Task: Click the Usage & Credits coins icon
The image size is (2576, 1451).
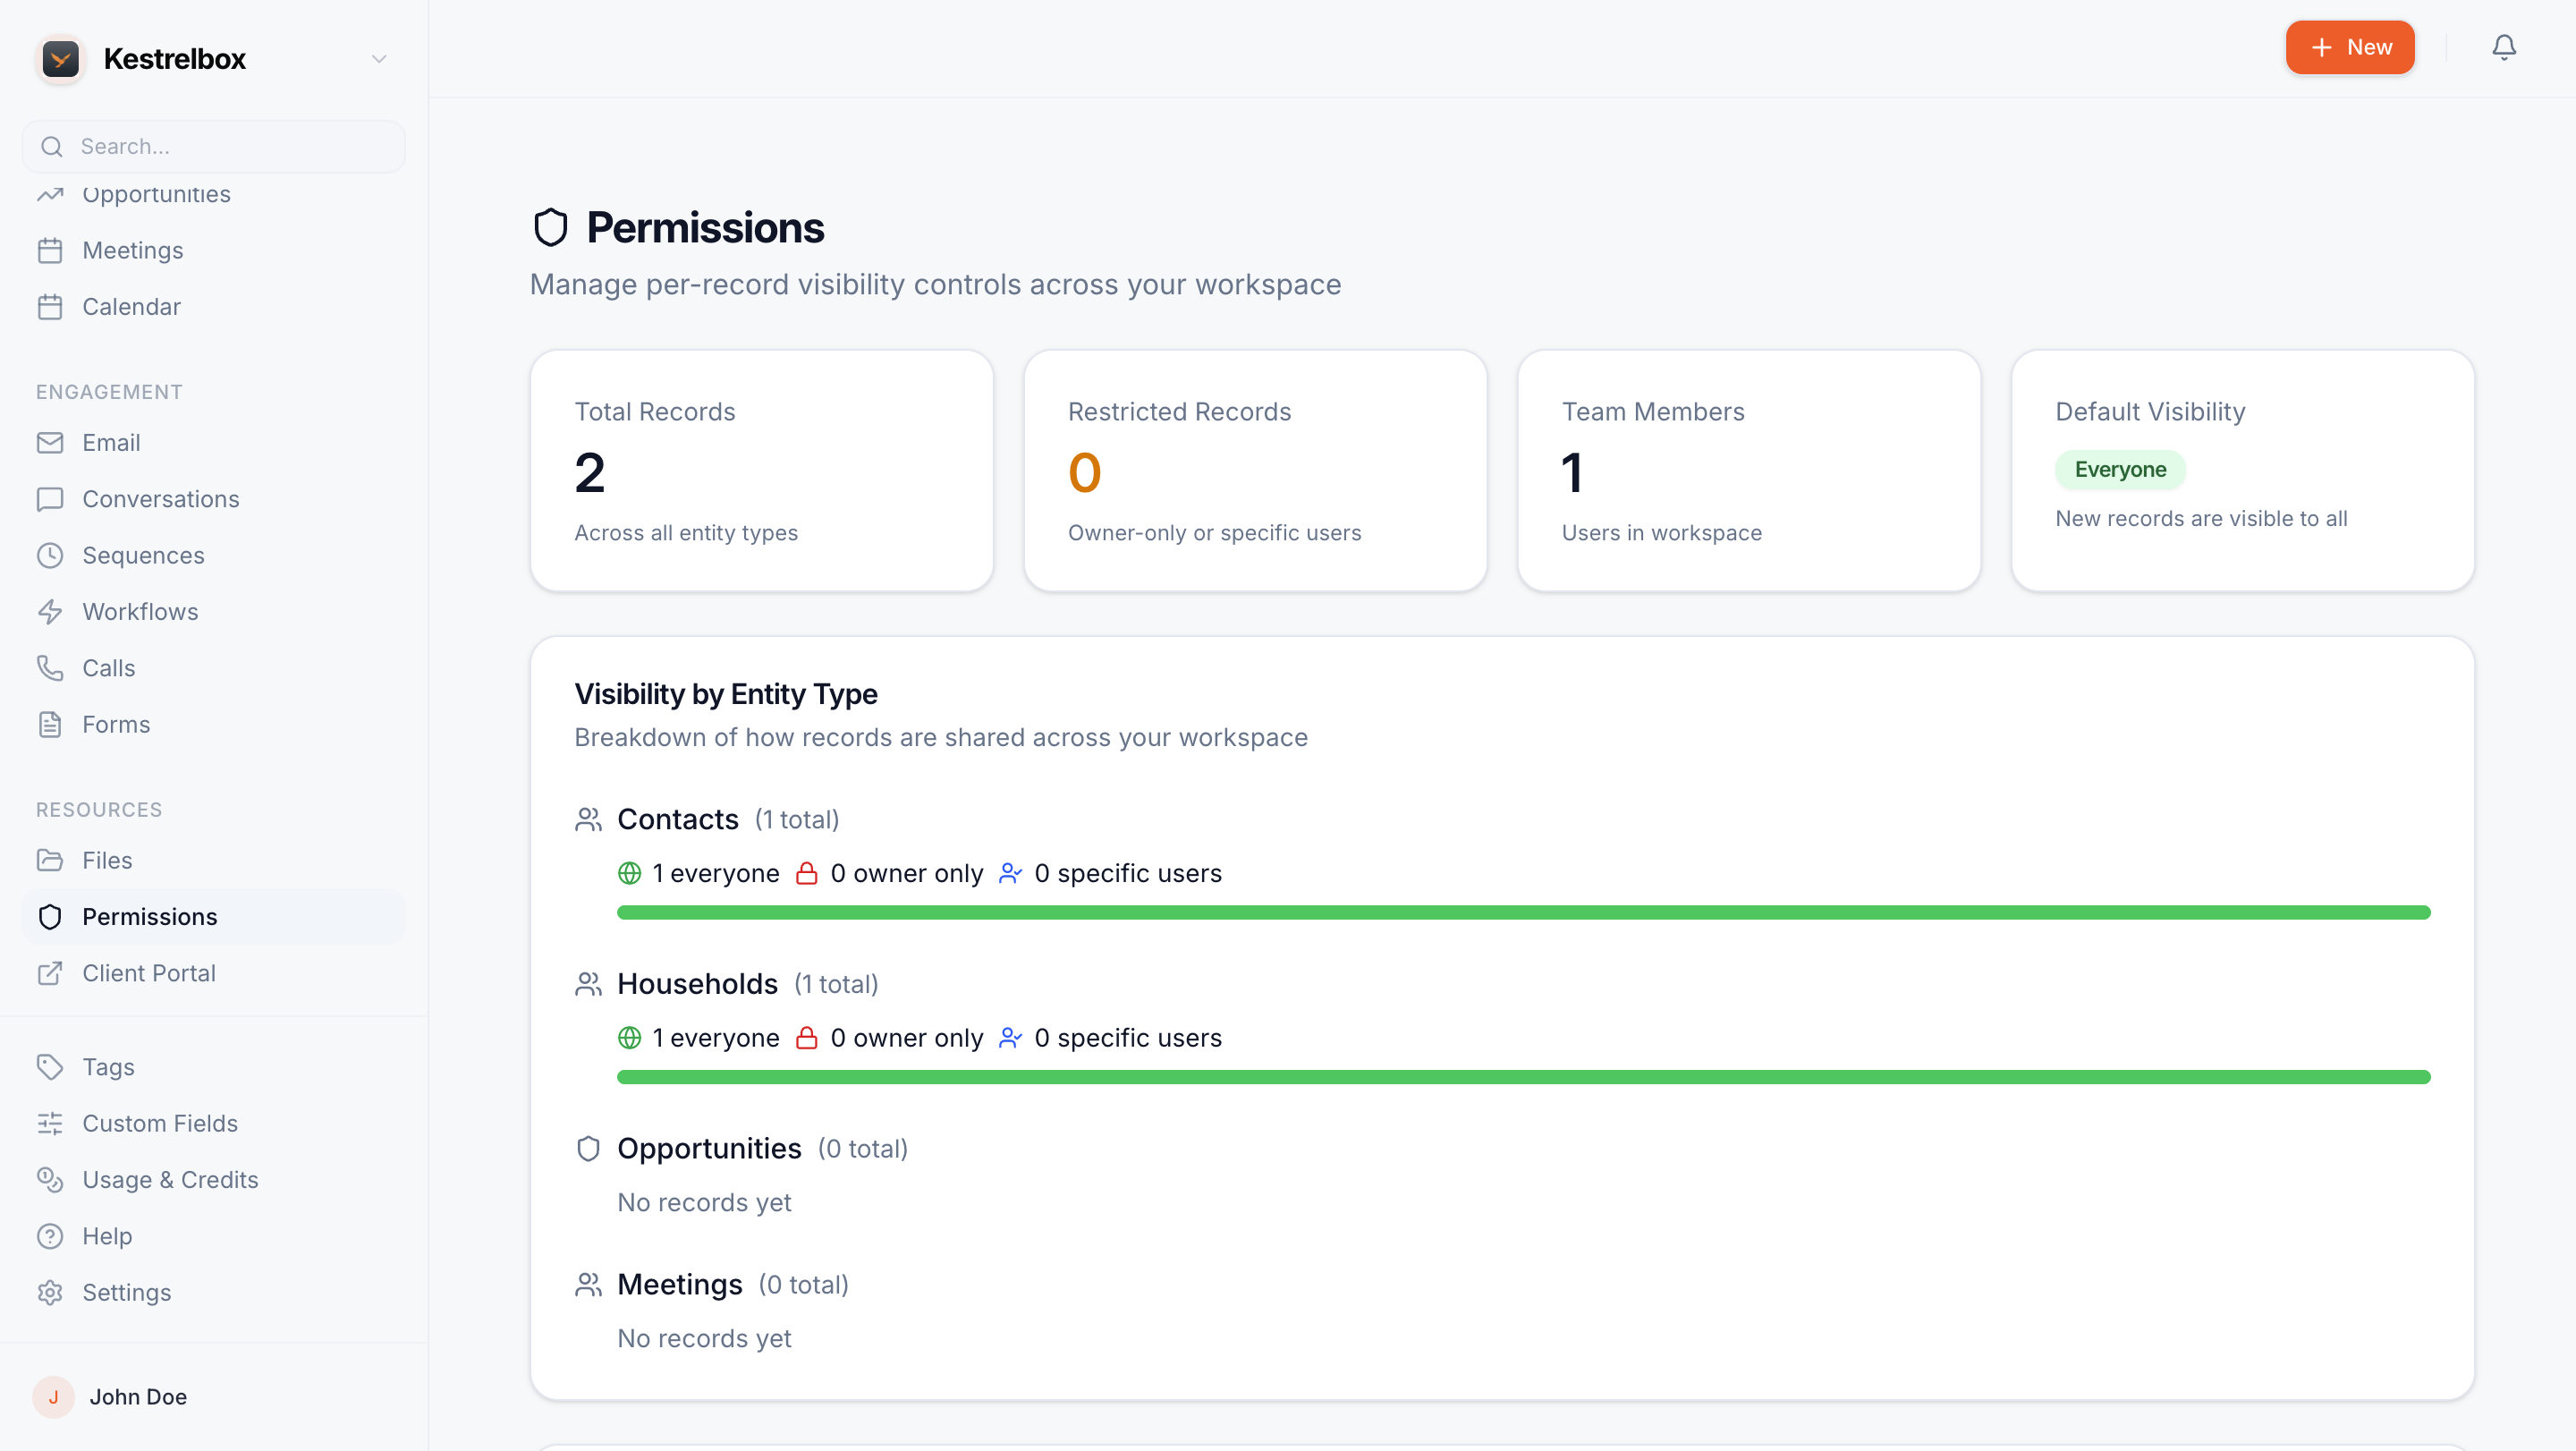Action: tap(50, 1180)
